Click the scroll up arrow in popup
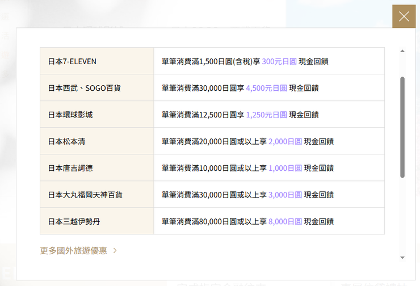 coord(402,51)
